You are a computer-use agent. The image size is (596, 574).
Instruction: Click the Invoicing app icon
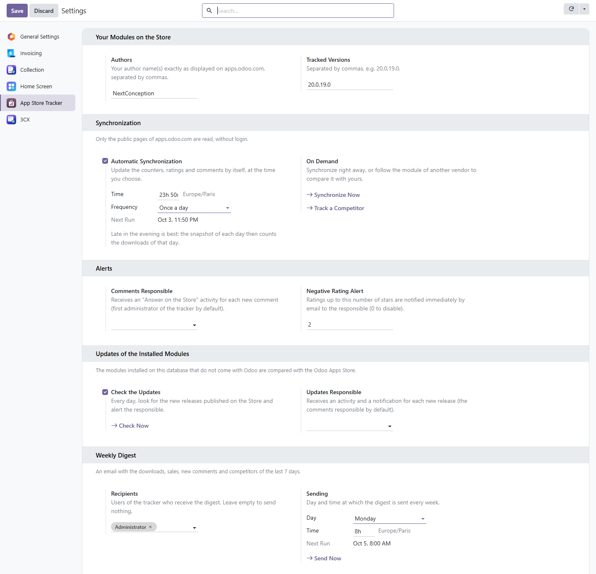click(x=12, y=53)
